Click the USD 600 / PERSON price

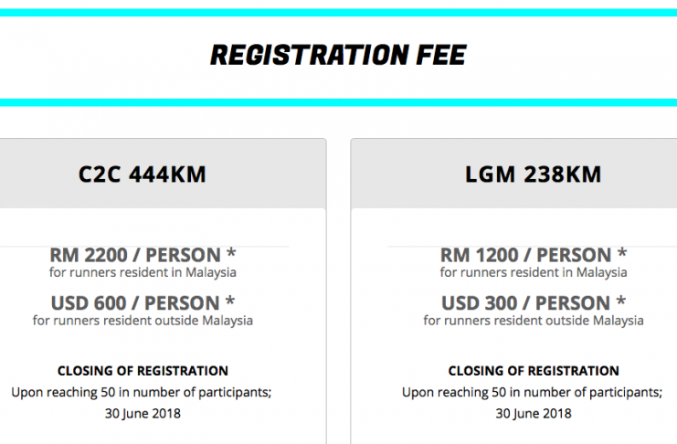point(135,302)
